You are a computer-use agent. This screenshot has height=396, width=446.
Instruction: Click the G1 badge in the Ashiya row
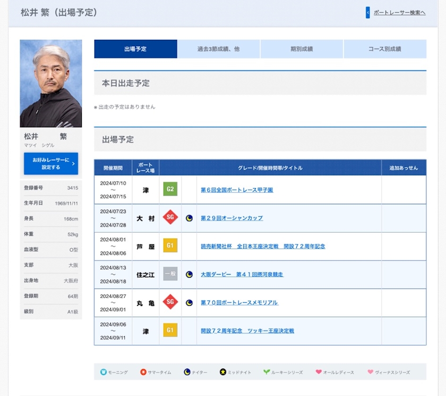[170, 246]
